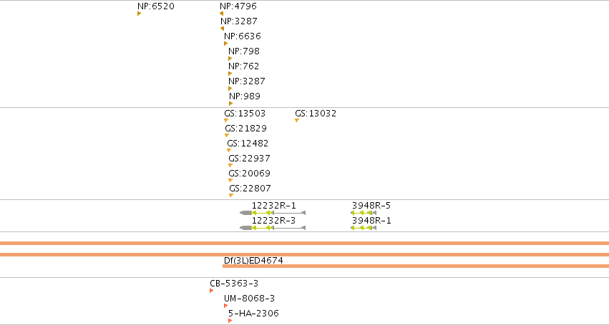This screenshot has width=609, height=325.
Task: Click the CB-5363-3 label
Action: (x=234, y=284)
